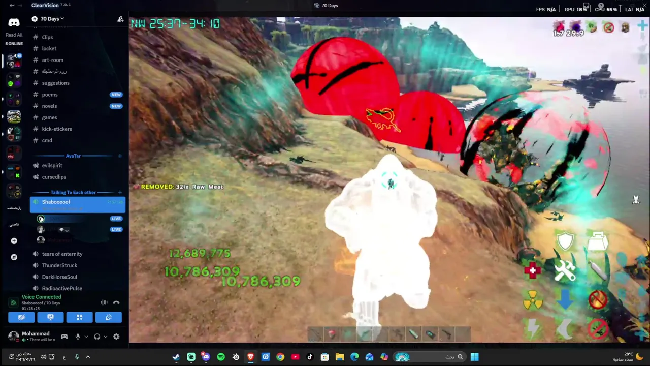Click the screen share button
The width and height of the screenshot is (650, 366).
click(50, 317)
